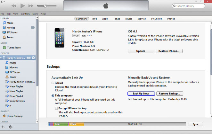Switch to the Photos tab
The height and width of the screenshot is (134, 212).
(x=171, y=19)
